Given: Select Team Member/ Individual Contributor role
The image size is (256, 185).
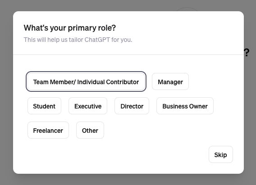Looking at the screenshot, I should click(86, 81).
